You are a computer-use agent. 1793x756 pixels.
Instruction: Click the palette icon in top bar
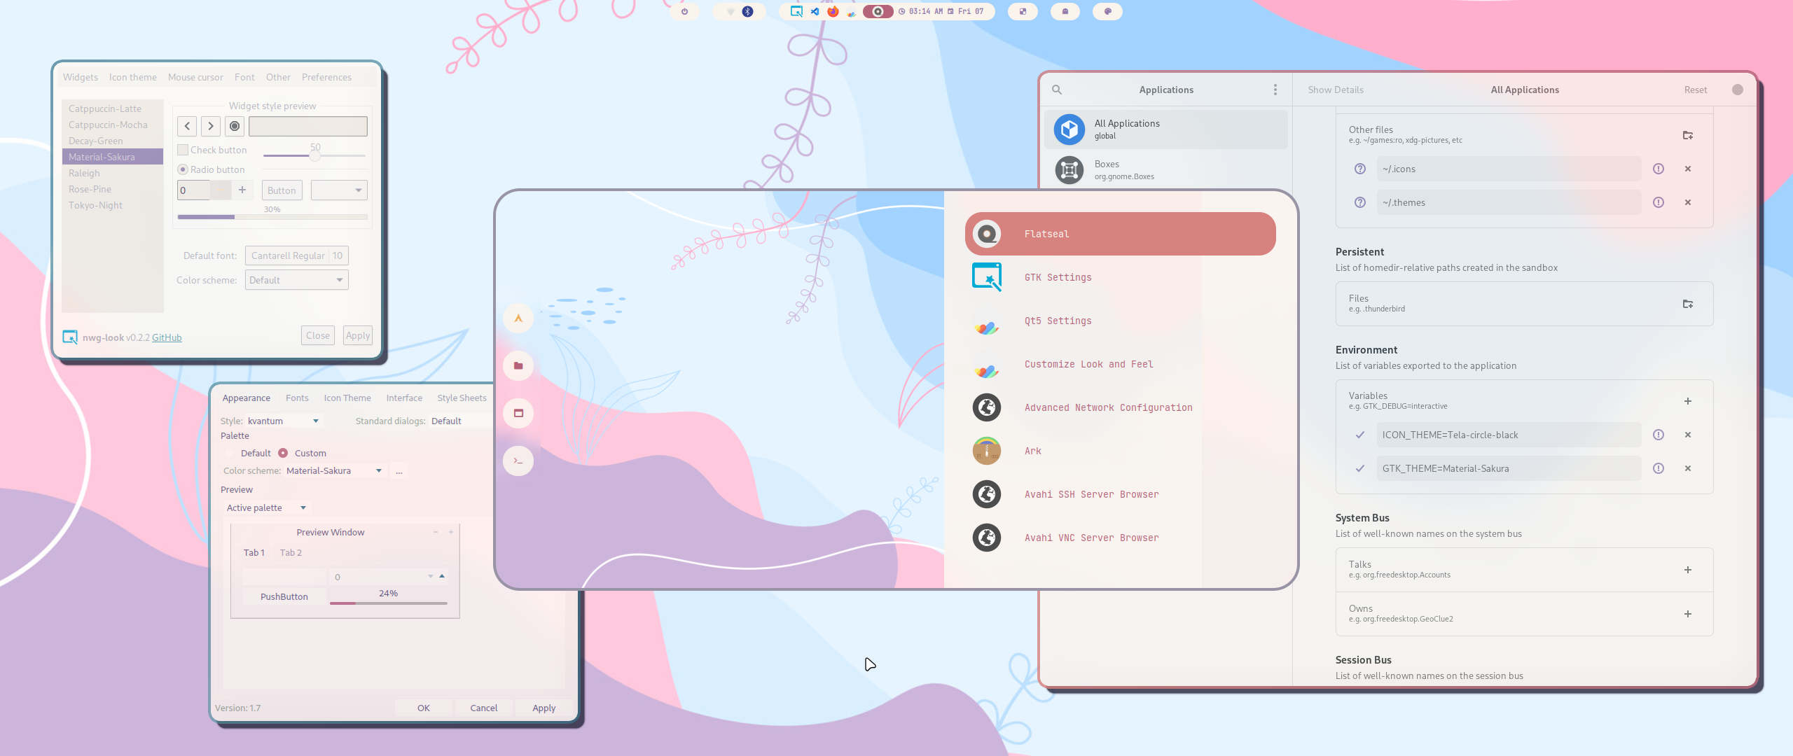tap(1107, 11)
